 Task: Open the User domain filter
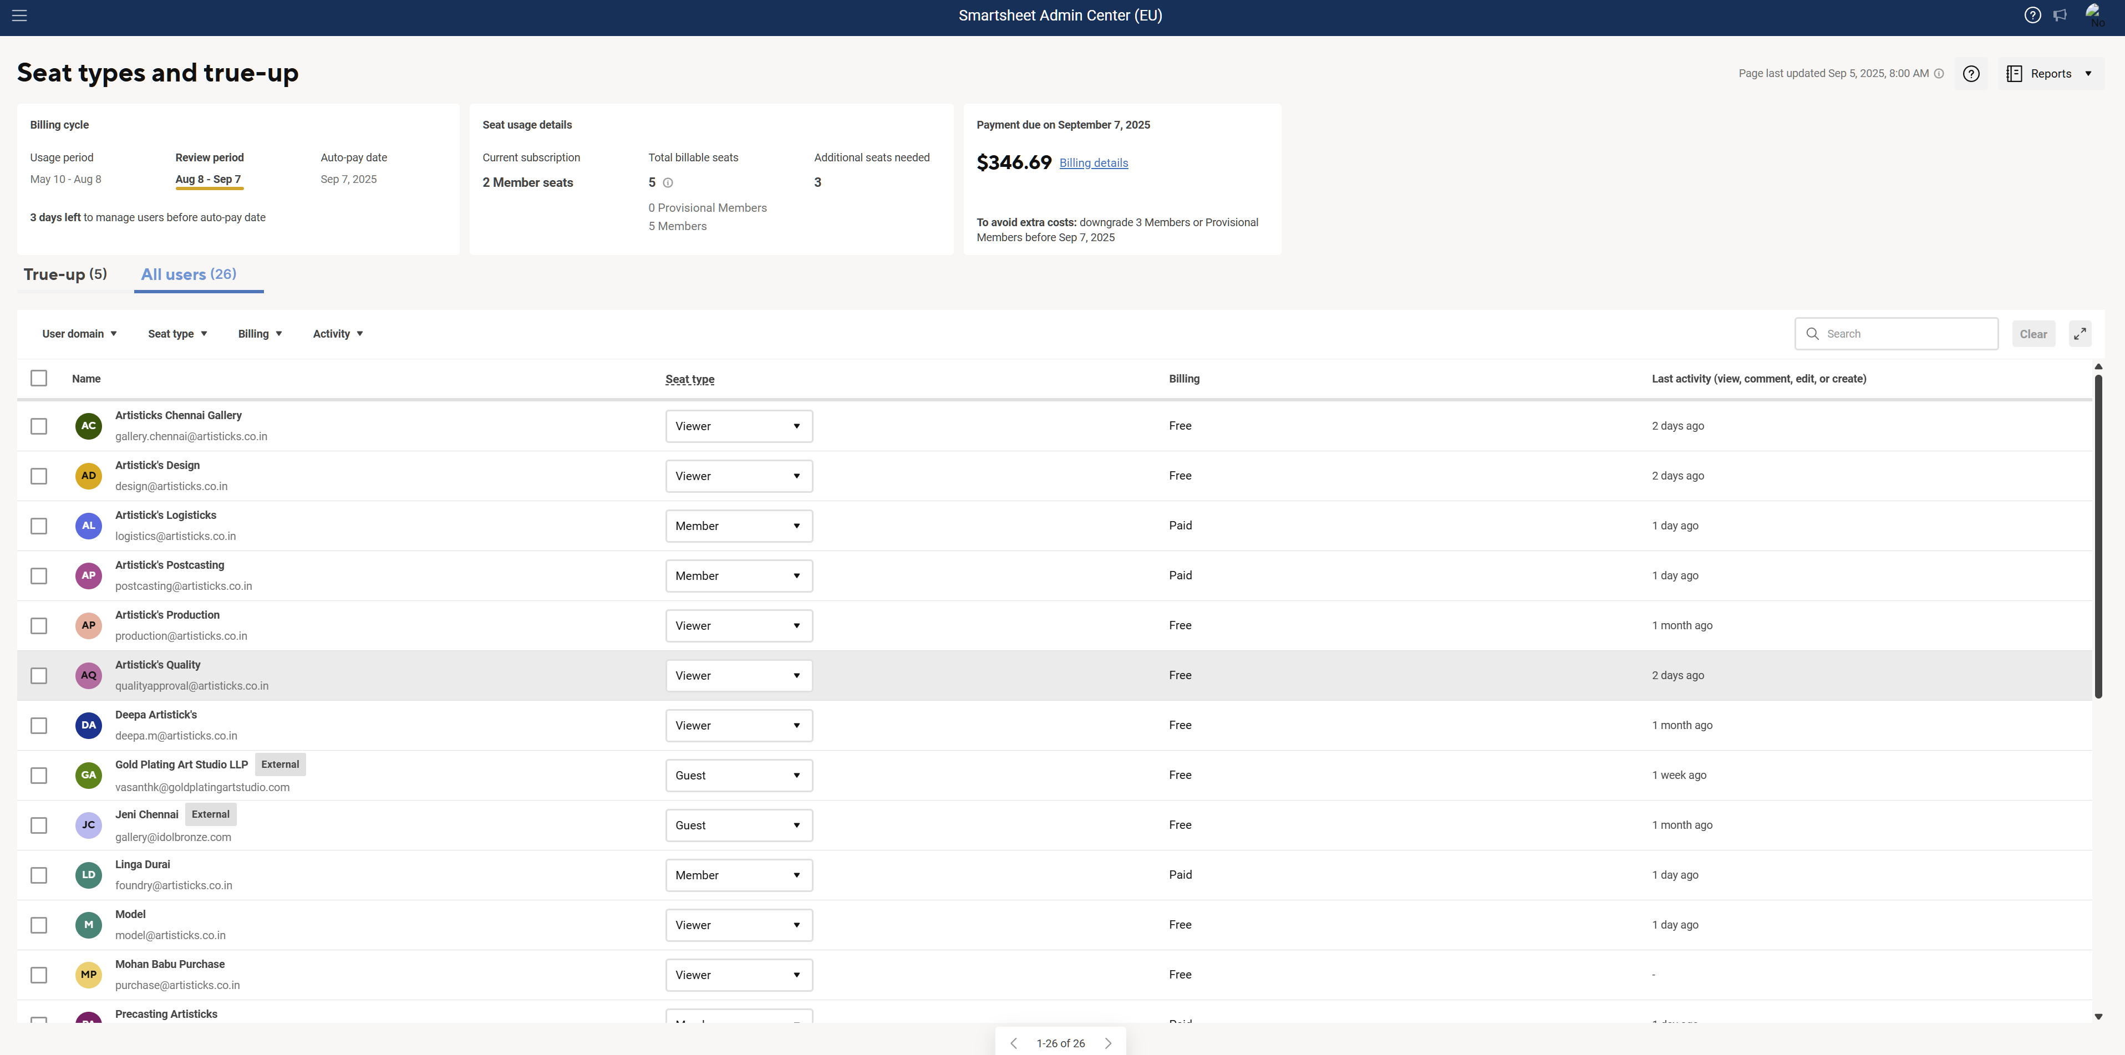(79, 333)
